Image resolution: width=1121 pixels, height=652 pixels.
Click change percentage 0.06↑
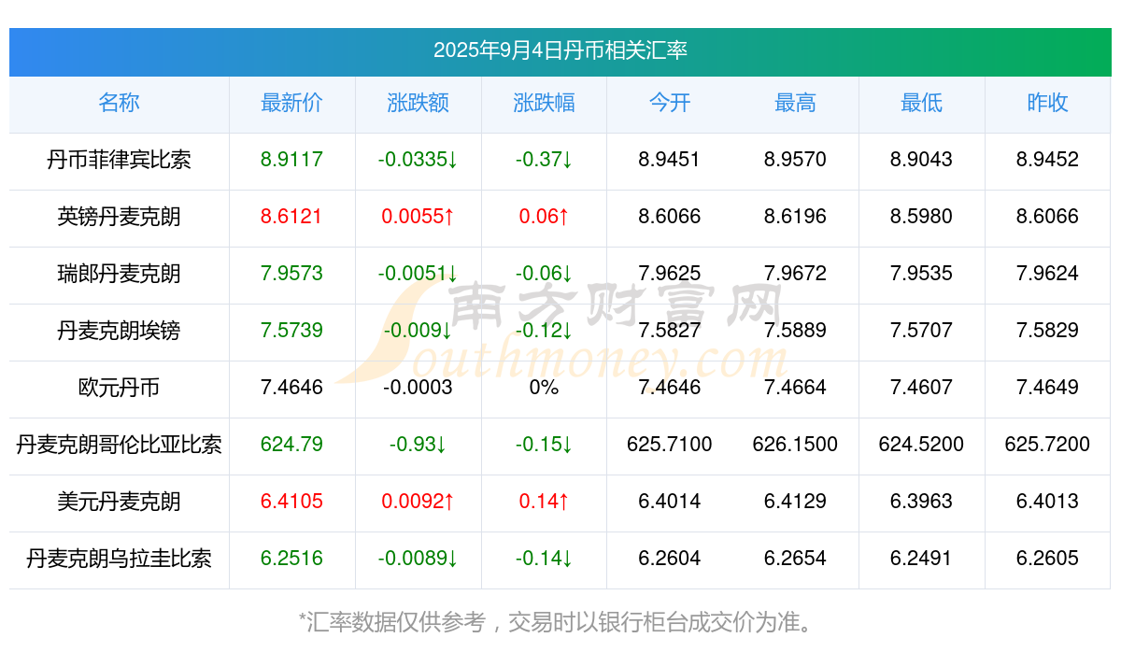click(x=545, y=217)
